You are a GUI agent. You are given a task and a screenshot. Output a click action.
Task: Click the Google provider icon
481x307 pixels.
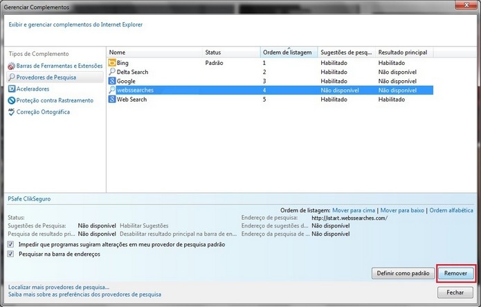pyautogui.click(x=112, y=81)
